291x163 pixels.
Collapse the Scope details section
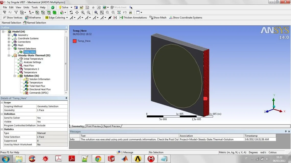tap(2, 102)
